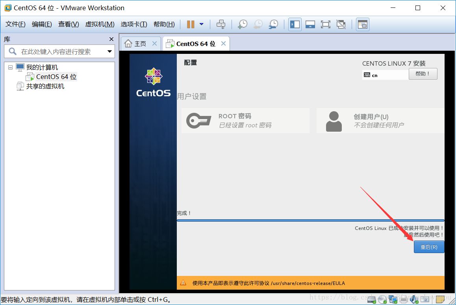Screen dimensions: 456x305
Task: Click the 帮助! button in installer
Action: coord(423,74)
